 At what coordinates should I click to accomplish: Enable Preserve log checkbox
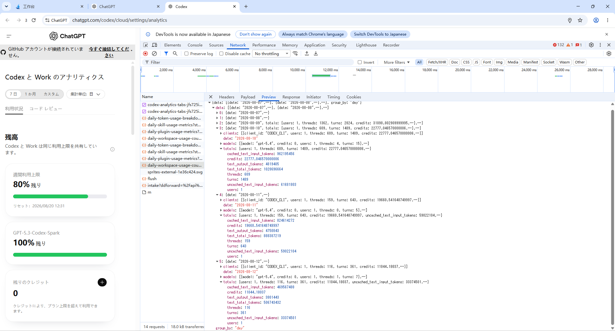(186, 54)
